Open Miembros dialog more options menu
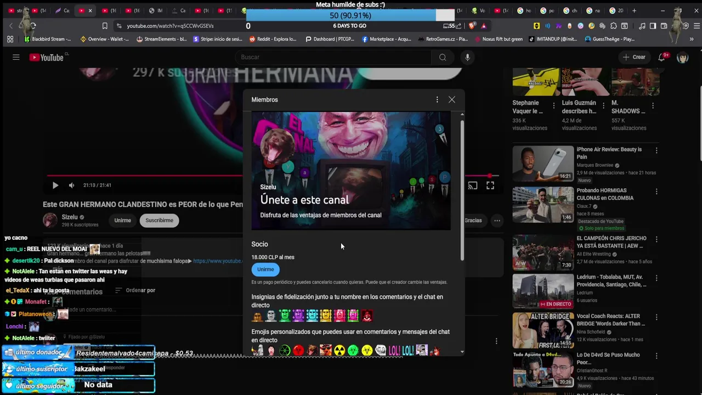Viewport: 702px width, 395px height. [x=437, y=99]
